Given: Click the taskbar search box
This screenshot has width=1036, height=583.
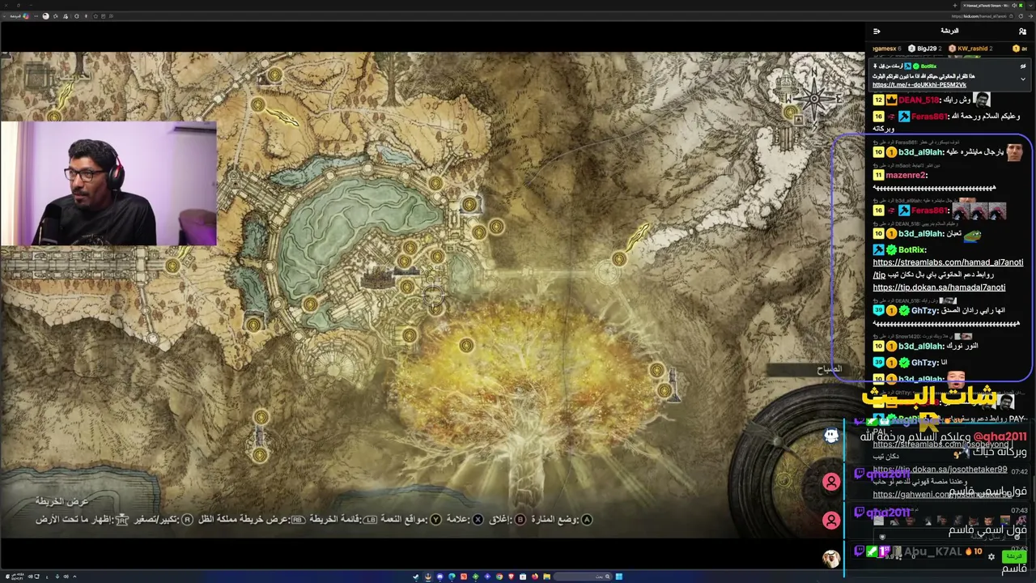Looking at the screenshot, I should (583, 577).
